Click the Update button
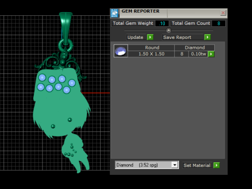The image size is (252, 189). point(136,37)
